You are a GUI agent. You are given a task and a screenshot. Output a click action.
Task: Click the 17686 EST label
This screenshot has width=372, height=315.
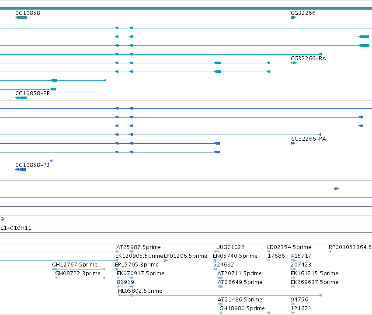point(276,256)
